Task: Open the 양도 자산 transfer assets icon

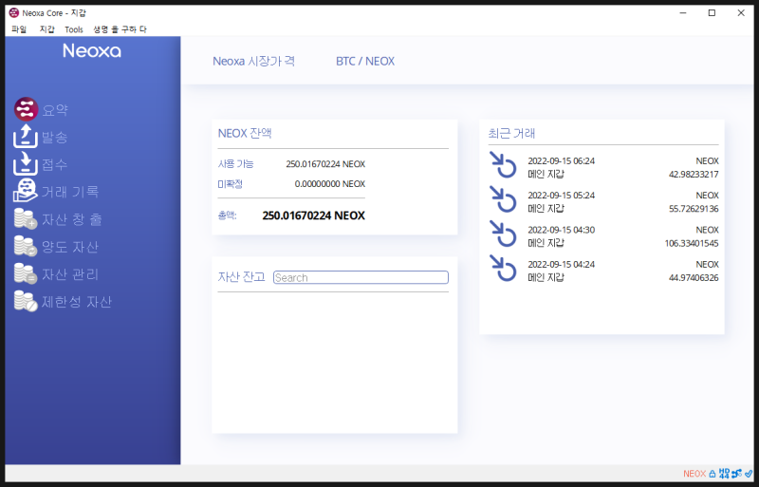Action: 26,246
